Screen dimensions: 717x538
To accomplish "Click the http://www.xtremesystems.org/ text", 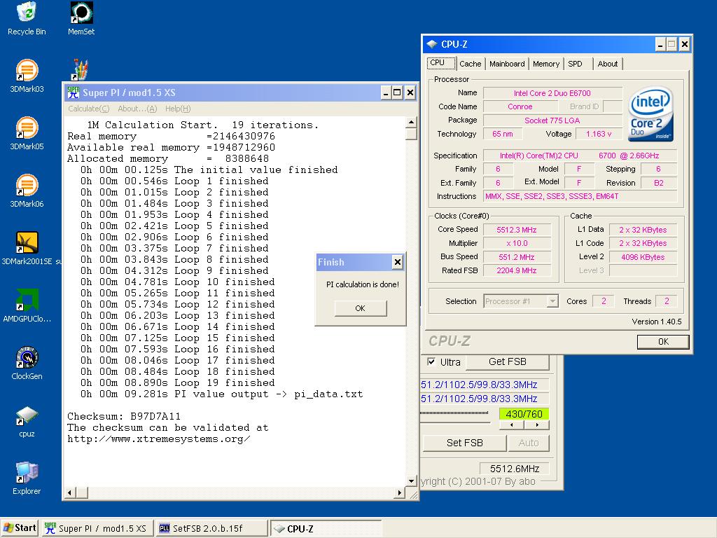I will point(159,439).
